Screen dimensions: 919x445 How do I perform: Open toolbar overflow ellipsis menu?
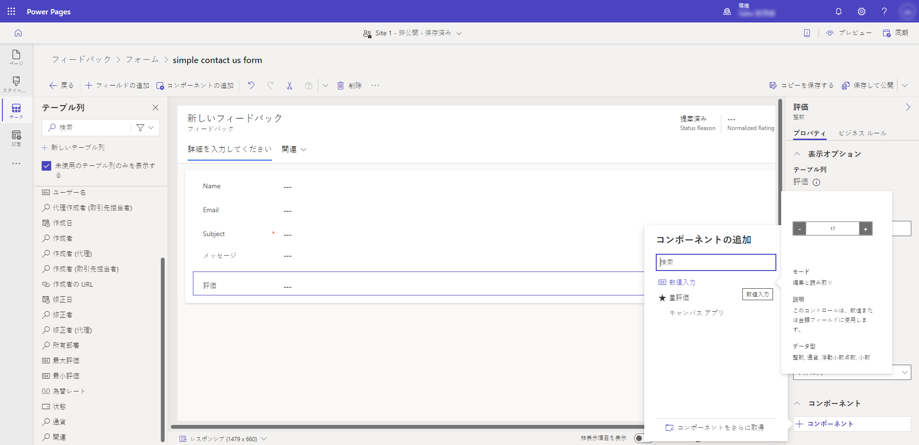(x=375, y=85)
